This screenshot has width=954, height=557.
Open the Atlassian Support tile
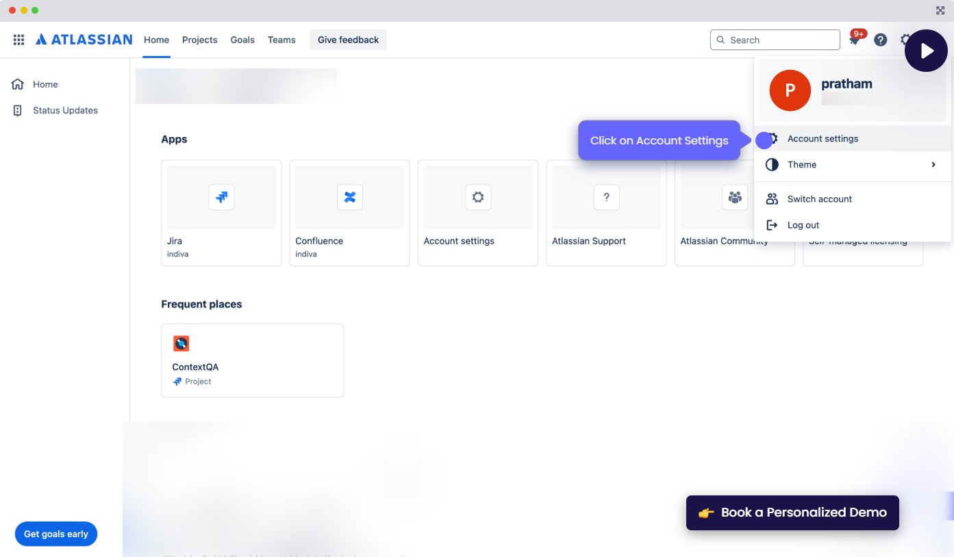click(x=606, y=212)
